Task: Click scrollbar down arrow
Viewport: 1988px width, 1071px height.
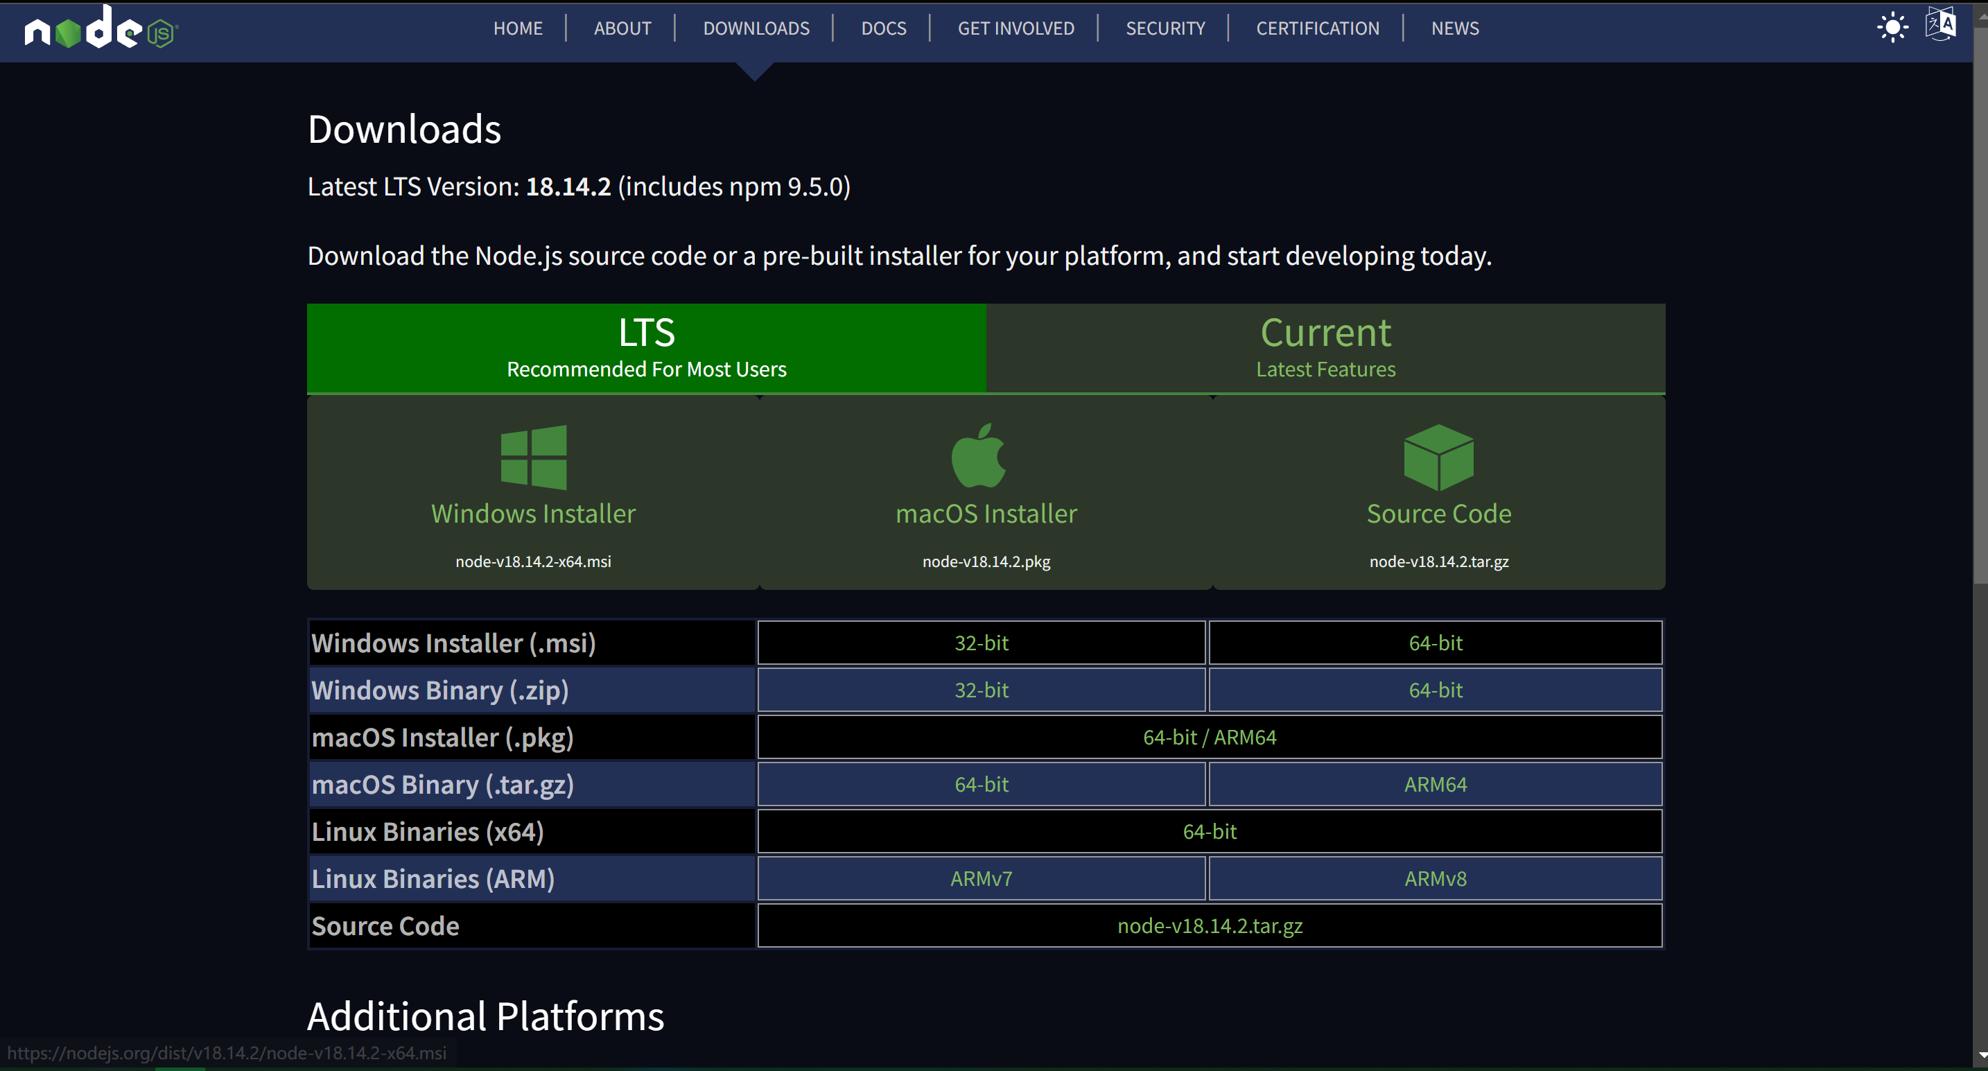Action: pos(1980,1055)
